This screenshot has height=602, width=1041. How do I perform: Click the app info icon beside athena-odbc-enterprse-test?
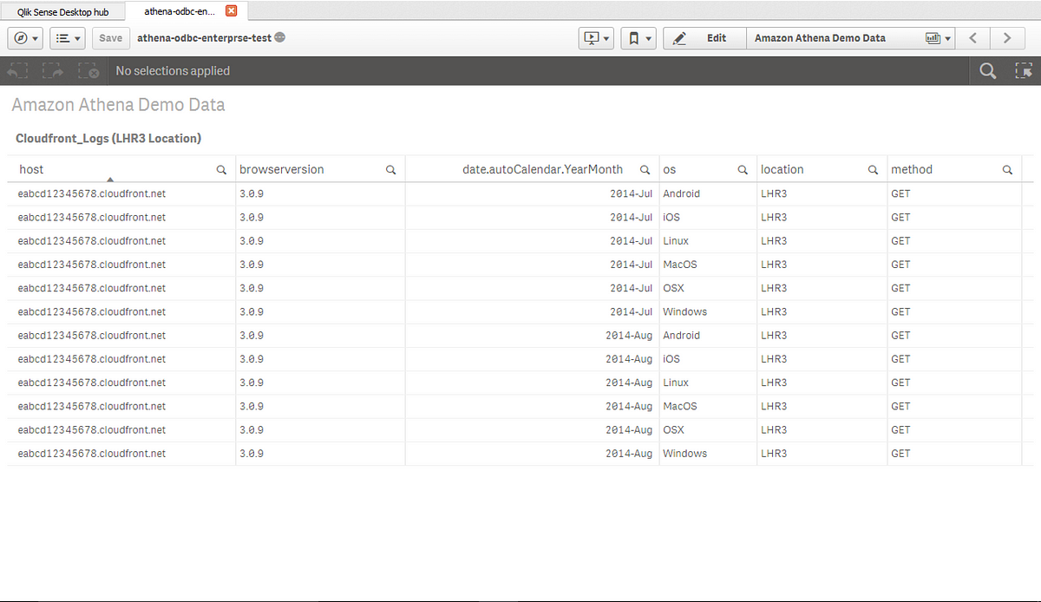coord(280,38)
